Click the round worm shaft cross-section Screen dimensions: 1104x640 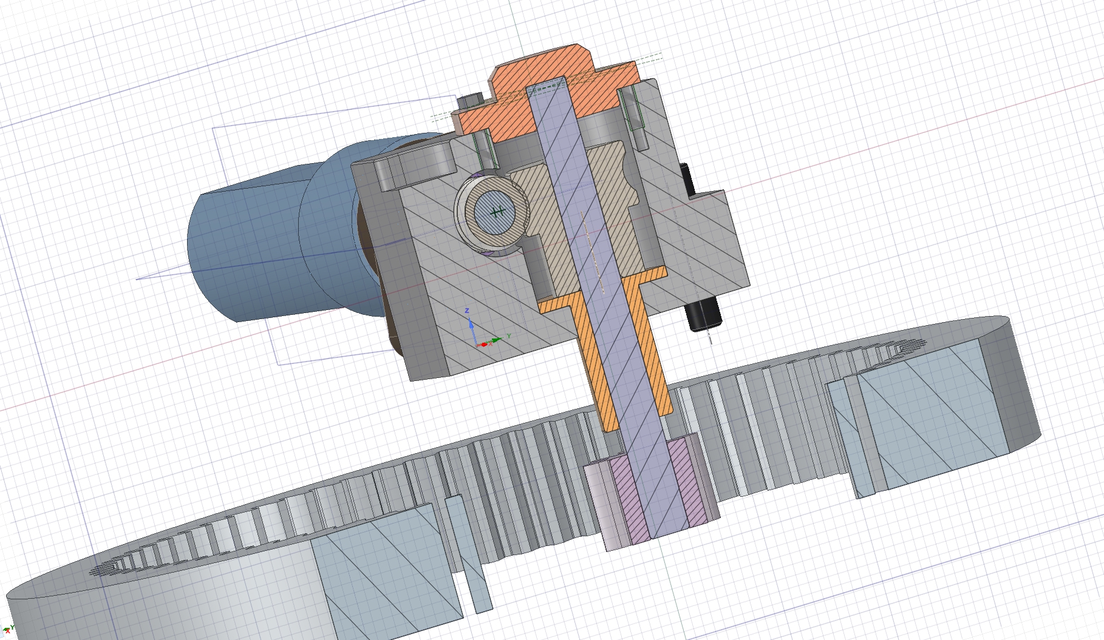click(496, 212)
